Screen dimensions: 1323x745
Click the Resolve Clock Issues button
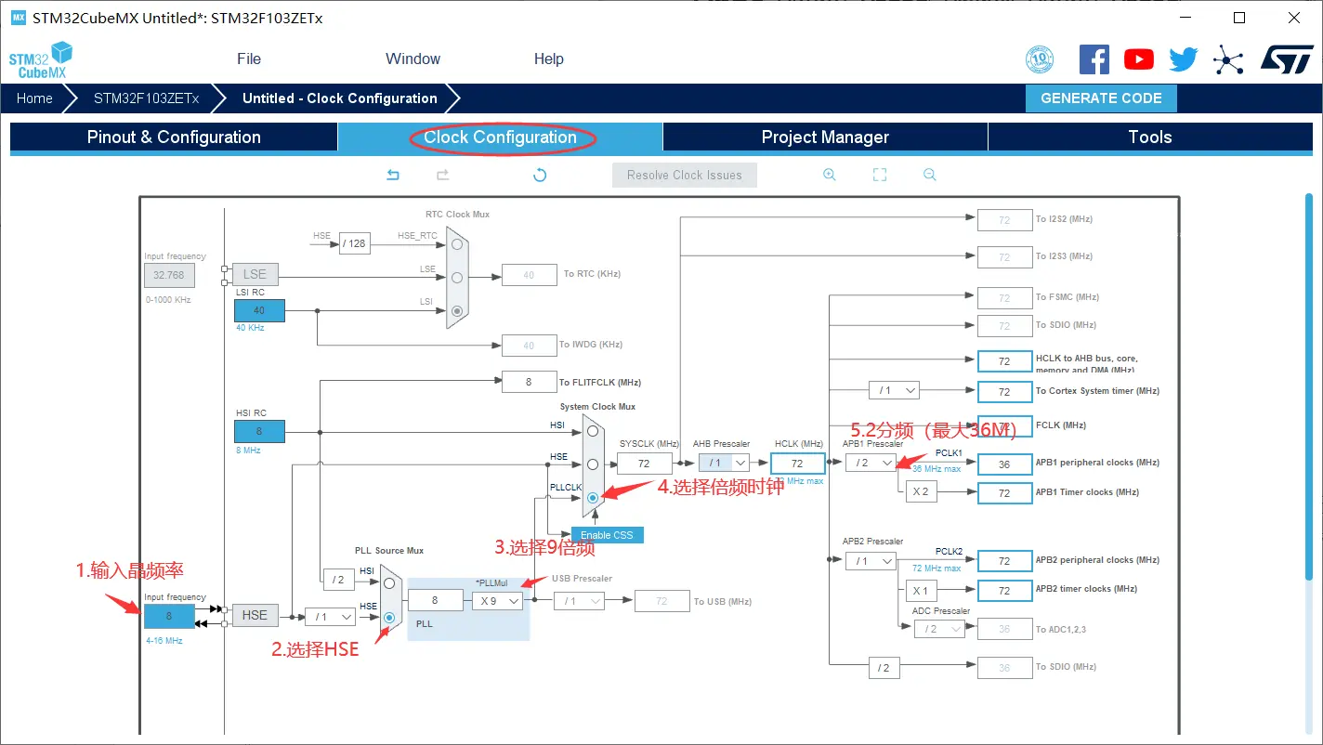(x=685, y=175)
